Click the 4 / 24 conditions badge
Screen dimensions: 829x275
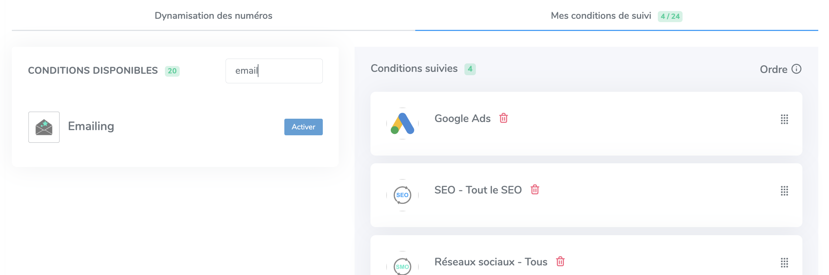(670, 16)
